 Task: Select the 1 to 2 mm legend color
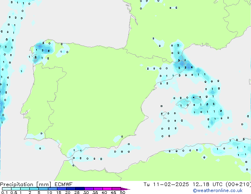25,189
